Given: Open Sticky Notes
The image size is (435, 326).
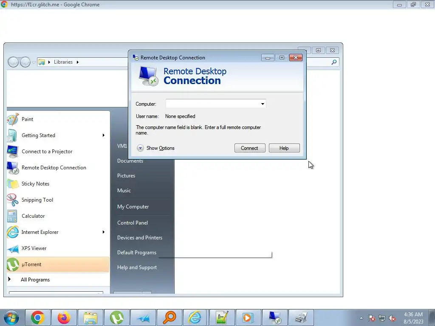Looking at the screenshot, I should (x=58, y=184).
